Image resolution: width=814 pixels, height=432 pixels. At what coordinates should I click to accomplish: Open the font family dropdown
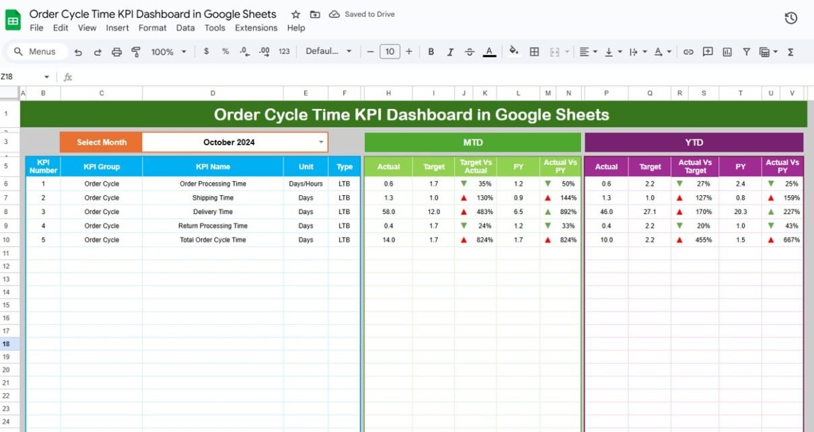coord(328,52)
